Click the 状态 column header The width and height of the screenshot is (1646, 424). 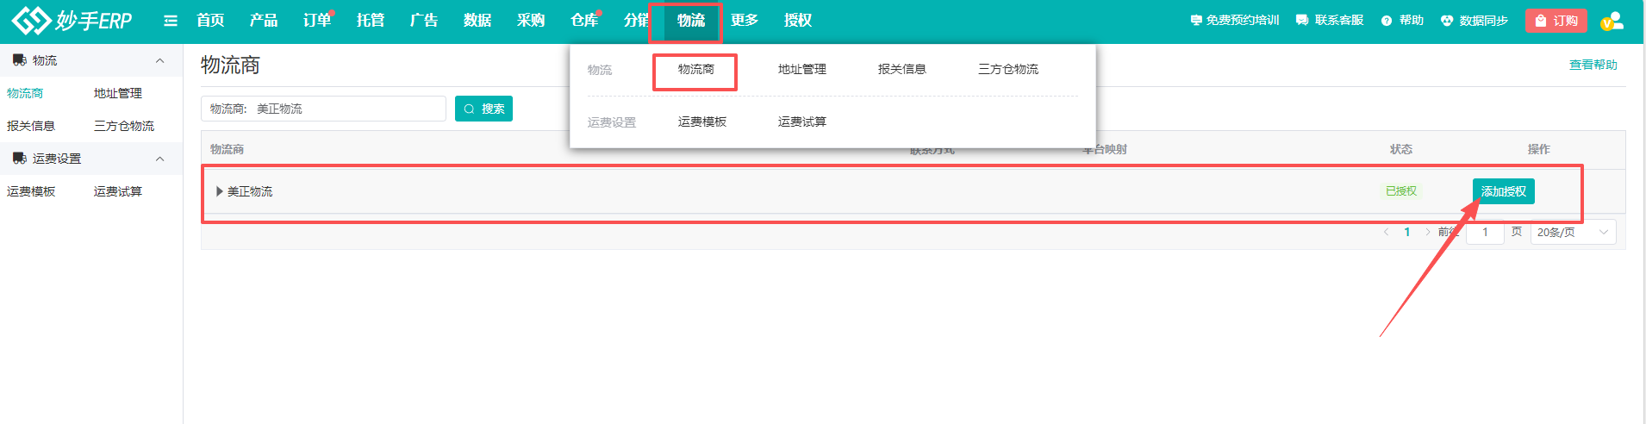click(x=1401, y=149)
